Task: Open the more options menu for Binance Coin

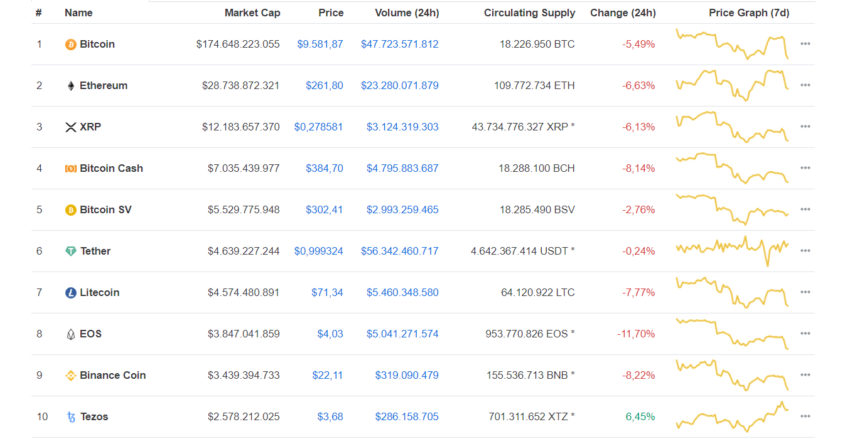Action: pos(805,375)
